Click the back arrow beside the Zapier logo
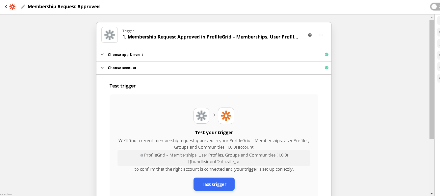Image resolution: width=440 pixels, height=196 pixels. tap(6, 7)
